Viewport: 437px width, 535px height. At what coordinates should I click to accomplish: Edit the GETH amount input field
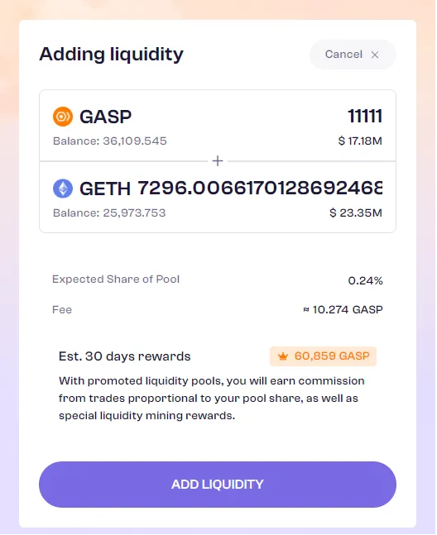[260, 188]
